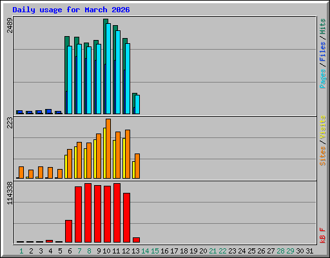Click day 28 on the x-axis
Viewport: 330px width, 258px height.
pyautogui.click(x=280, y=251)
